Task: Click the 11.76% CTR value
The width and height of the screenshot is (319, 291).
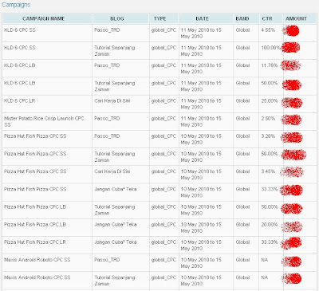Action: [x=270, y=65]
